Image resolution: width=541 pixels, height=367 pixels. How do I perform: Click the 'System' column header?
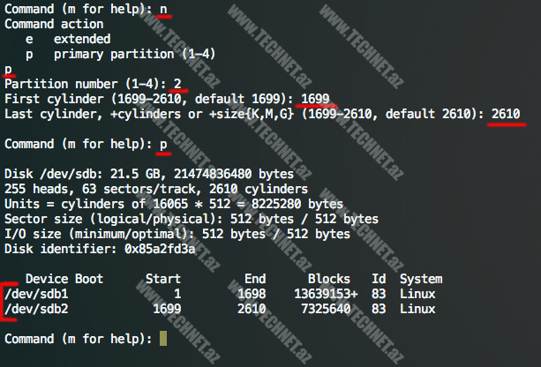[x=421, y=279]
